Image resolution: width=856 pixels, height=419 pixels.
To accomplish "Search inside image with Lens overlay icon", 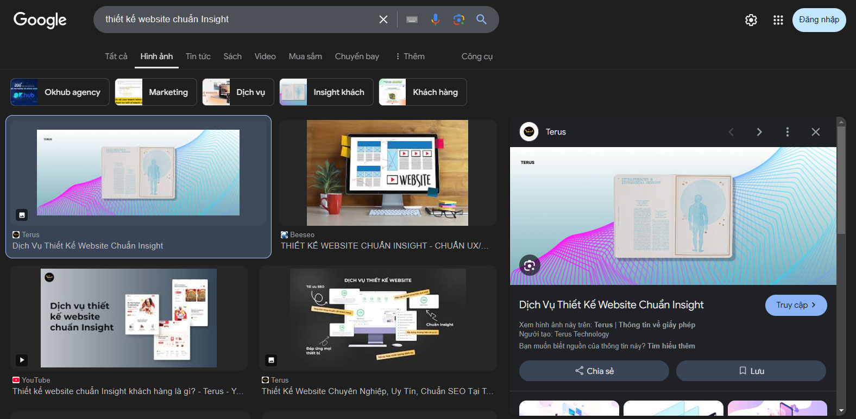I will coord(530,265).
